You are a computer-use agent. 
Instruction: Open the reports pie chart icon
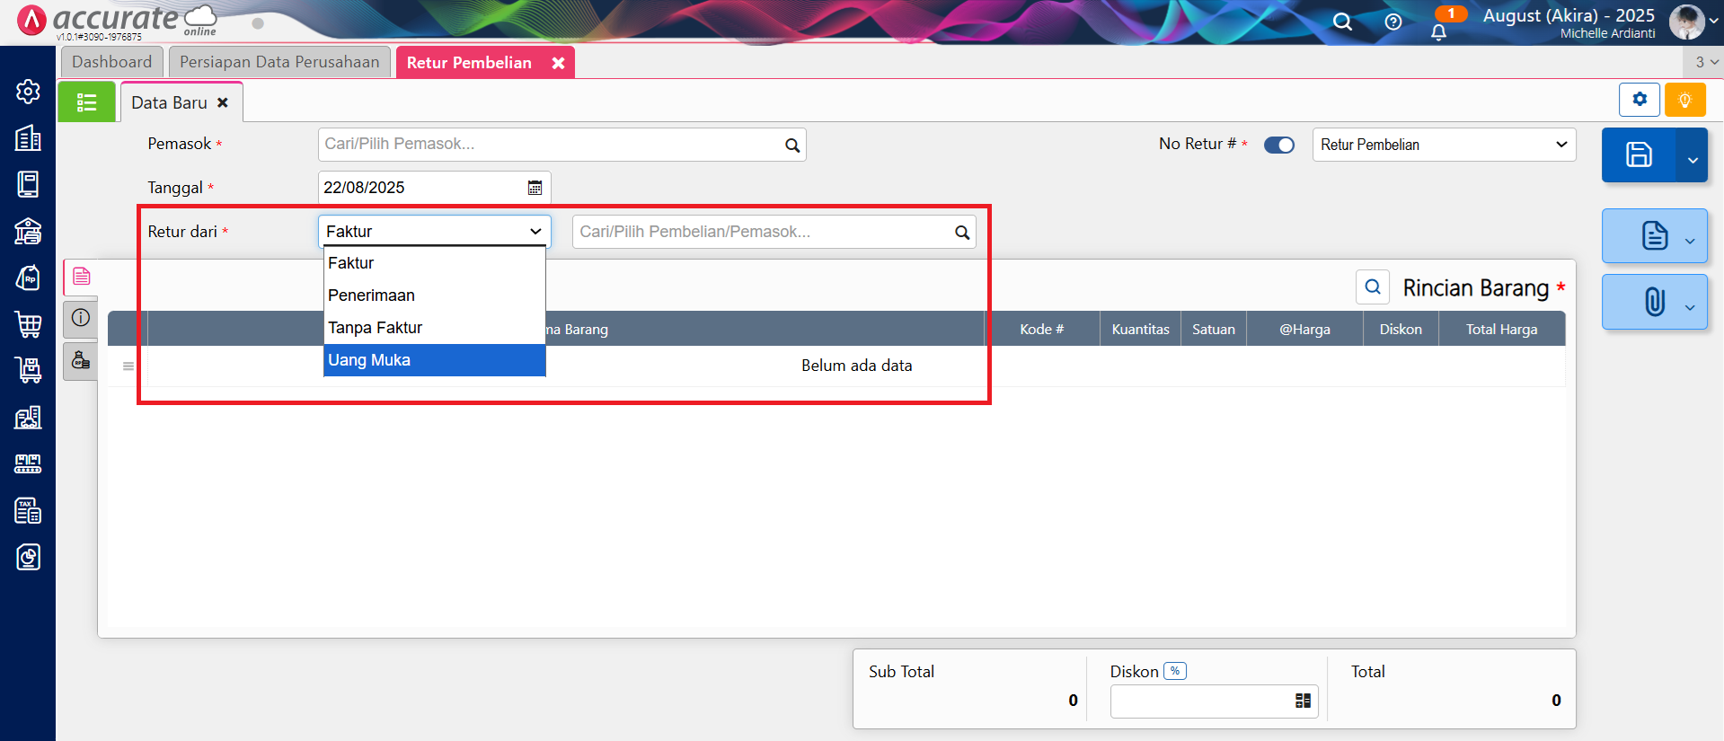(x=28, y=557)
